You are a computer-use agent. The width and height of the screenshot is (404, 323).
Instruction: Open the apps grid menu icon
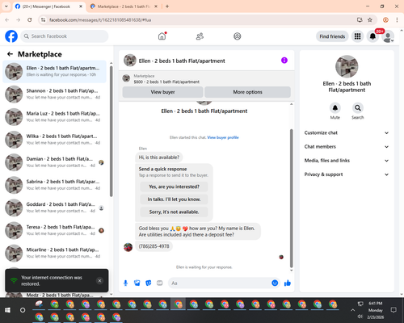[x=357, y=36]
